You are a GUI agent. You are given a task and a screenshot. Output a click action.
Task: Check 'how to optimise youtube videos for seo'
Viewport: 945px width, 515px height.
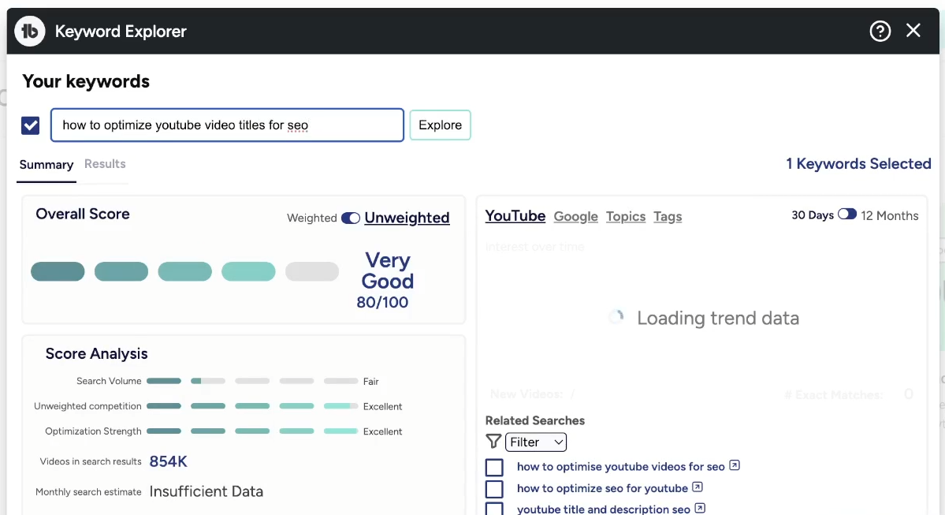coord(494,468)
